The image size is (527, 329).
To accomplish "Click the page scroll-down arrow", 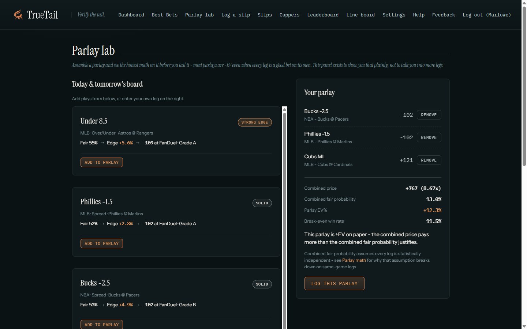I will pyautogui.click(x=524, y=326).
